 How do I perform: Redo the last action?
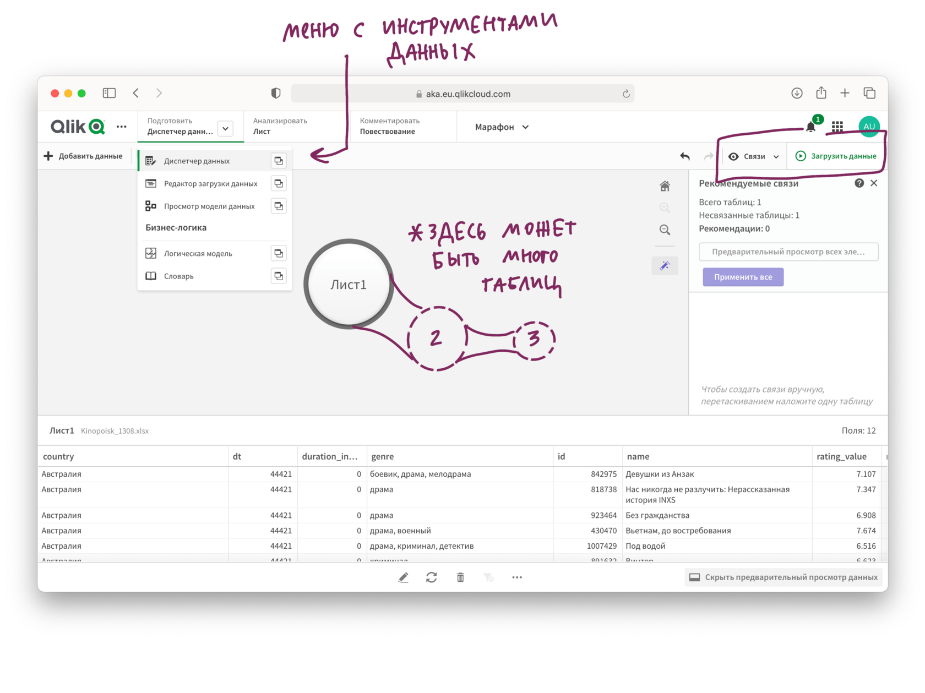pyautogui.click(x=709, y=156)
